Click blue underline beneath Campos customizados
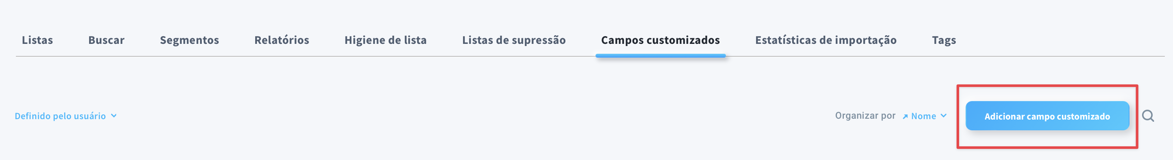 tap(660, 56)
